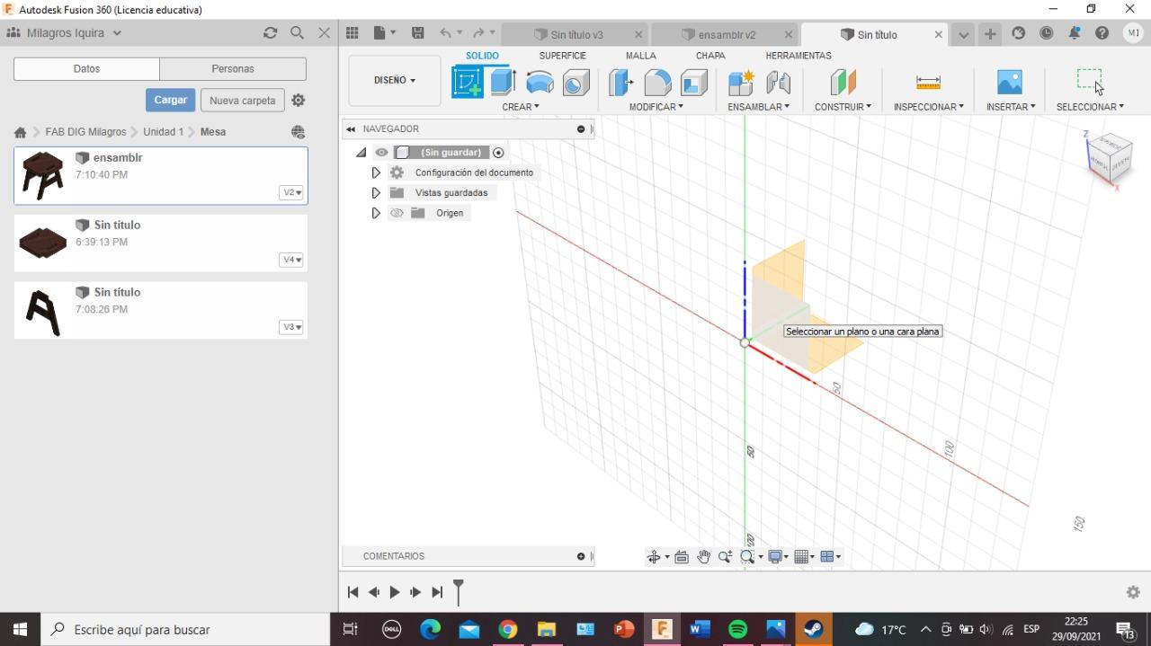
Task: Open V2 version dropdown for ensamblr
Action: pyautogui.click(x=291, y=192)
